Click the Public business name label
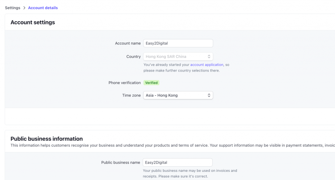This screenshot has height=180, width=335. [121, 162]
